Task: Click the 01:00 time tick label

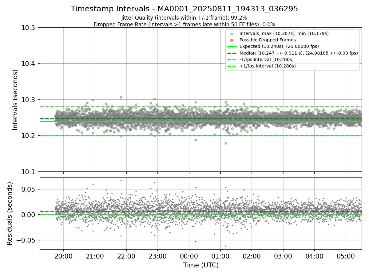Action: pyautogui.click(x=220, y=256)
